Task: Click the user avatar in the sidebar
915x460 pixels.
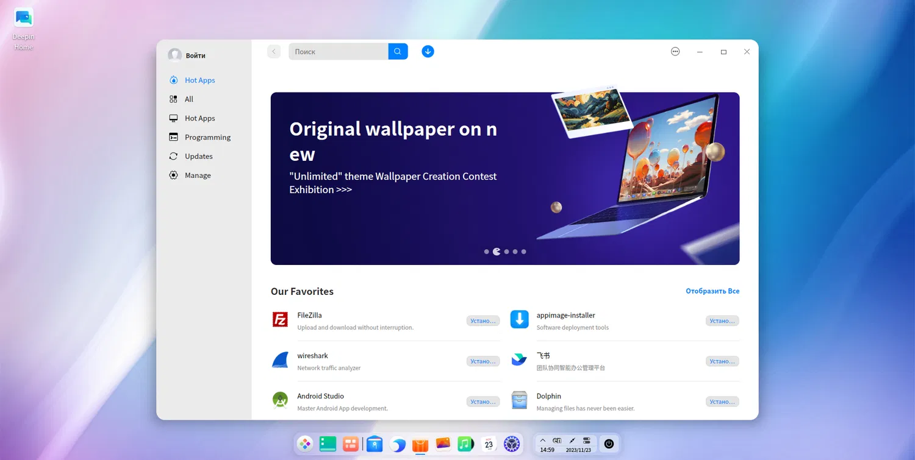Action: coord(175,55)
